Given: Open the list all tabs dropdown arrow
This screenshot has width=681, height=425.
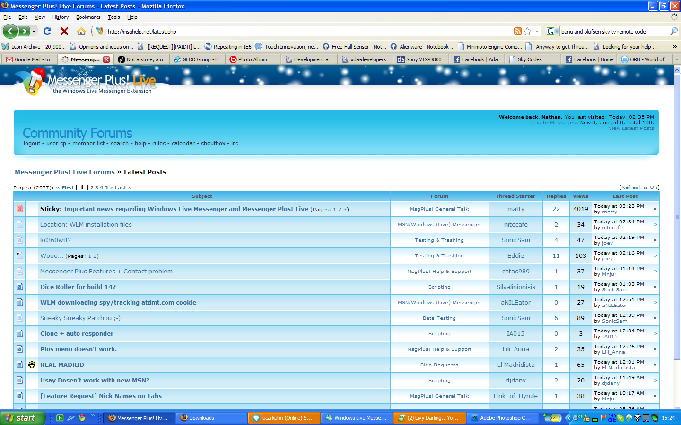Looking at the screenshot, I should click(x=677, y=59).
